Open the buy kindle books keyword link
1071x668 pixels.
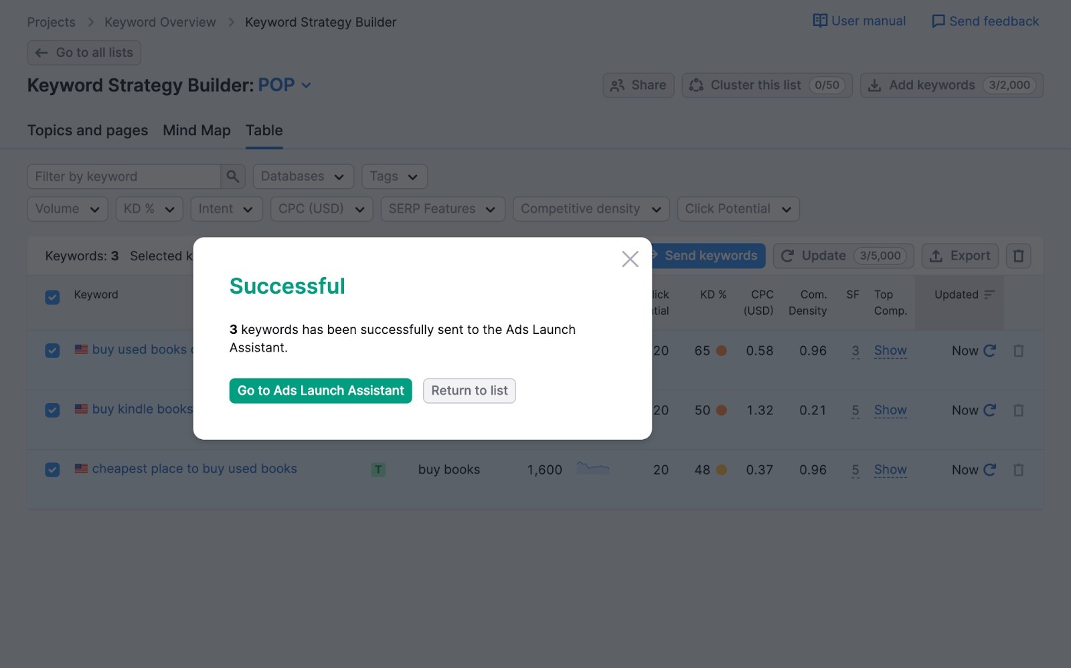point(143,409)
